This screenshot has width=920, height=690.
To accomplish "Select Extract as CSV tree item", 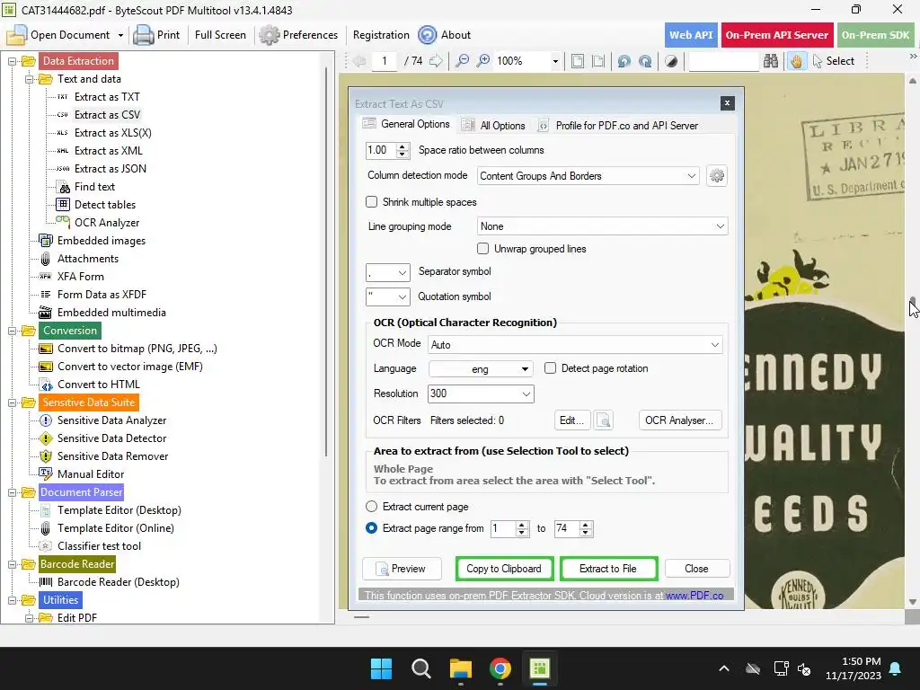I will (107, 115).
